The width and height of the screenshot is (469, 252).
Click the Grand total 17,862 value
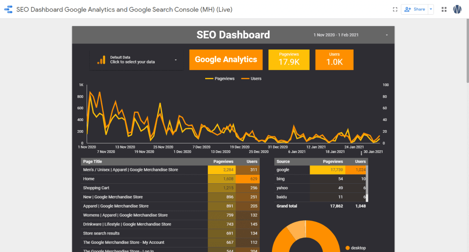point(336,206)
